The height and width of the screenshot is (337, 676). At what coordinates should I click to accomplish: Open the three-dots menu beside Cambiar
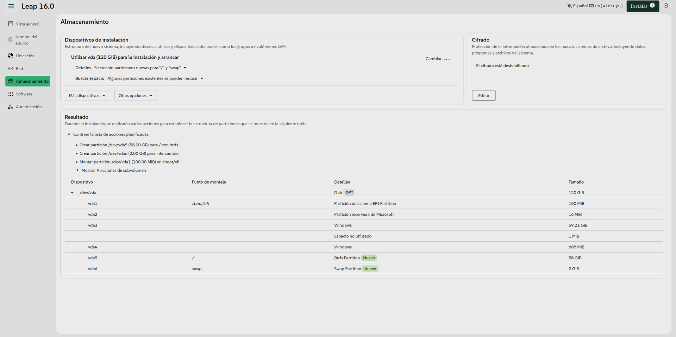pyautogui.click(x=446, y=59)
